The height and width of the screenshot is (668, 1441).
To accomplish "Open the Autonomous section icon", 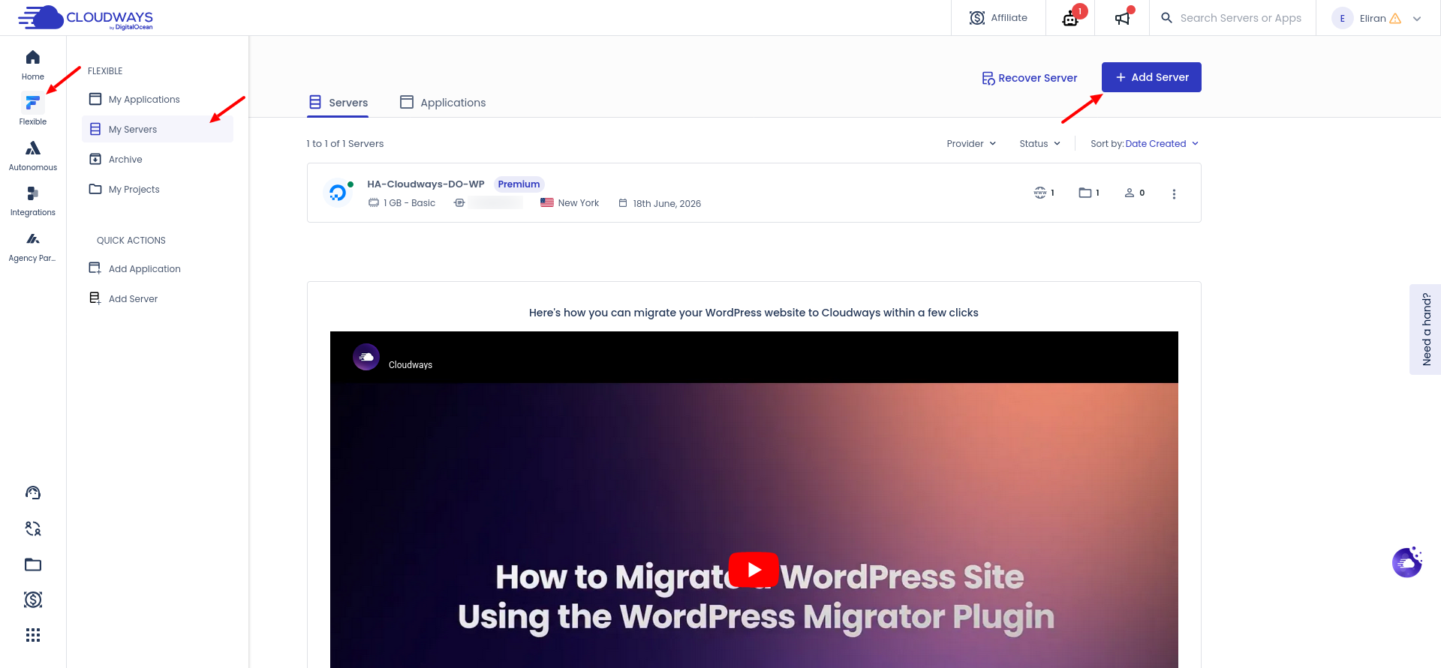I will pyautogui.click(x=32, y=148).
